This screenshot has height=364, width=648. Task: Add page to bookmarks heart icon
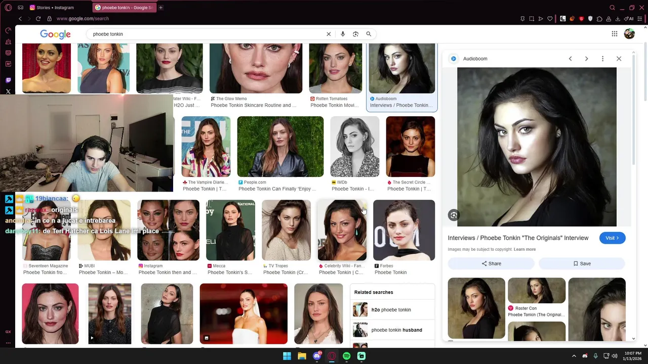(550, 19)
